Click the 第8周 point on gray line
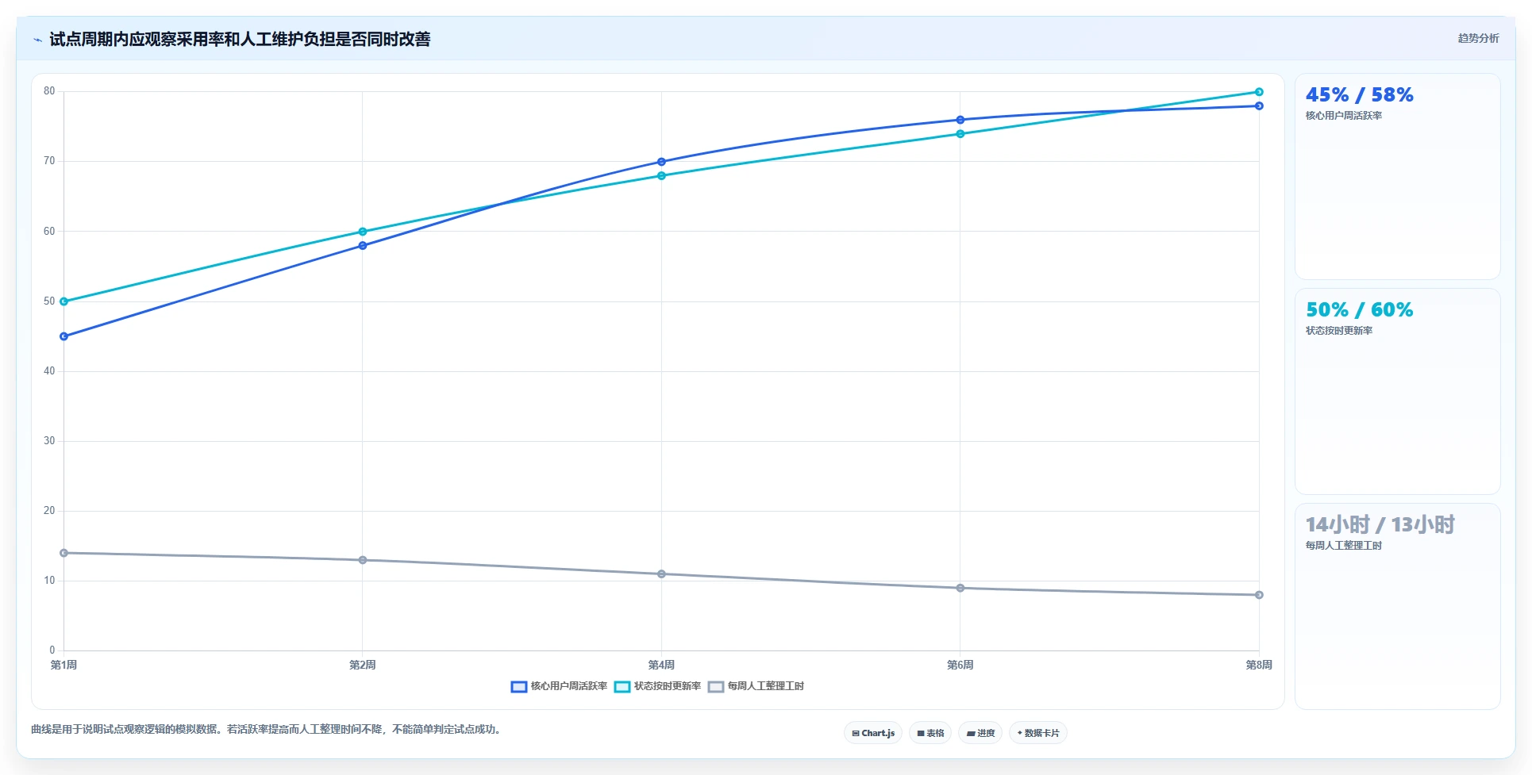Screen dimensions: 1532x775 tap(1259, 595)
